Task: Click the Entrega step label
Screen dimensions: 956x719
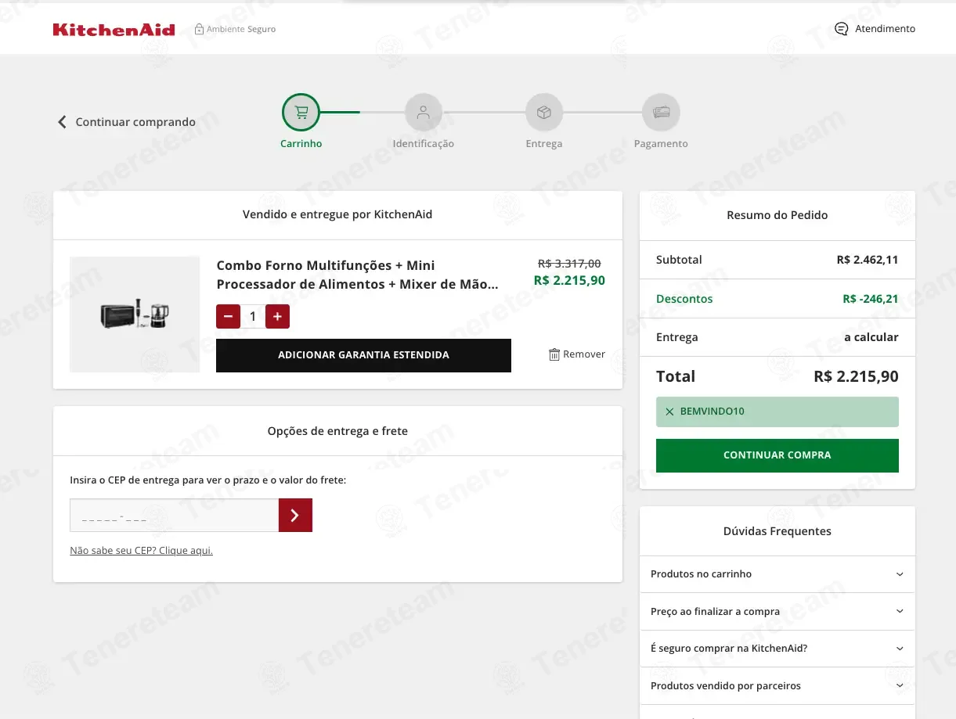Action: [x=544, y=144]
